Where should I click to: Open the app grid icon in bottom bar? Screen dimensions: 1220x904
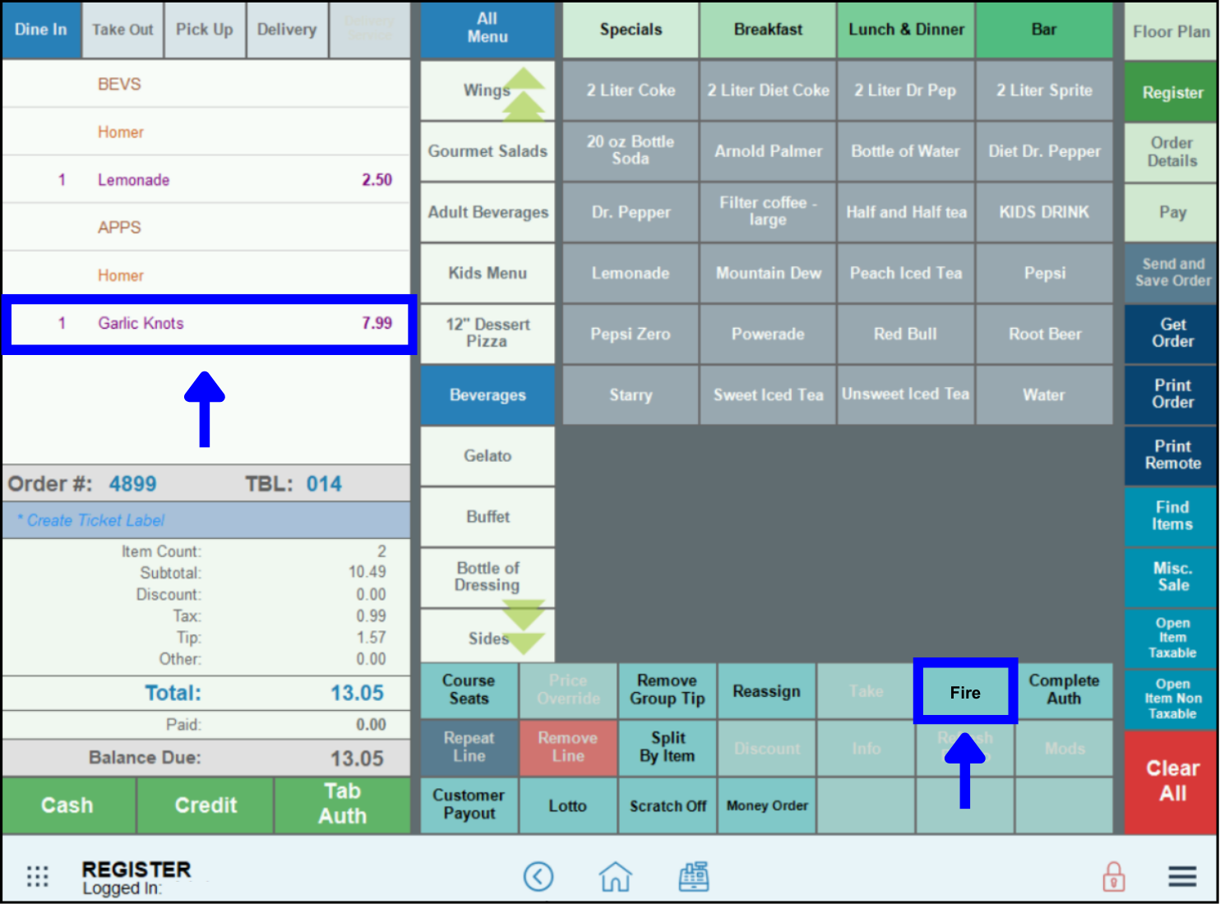pos(37,876)
